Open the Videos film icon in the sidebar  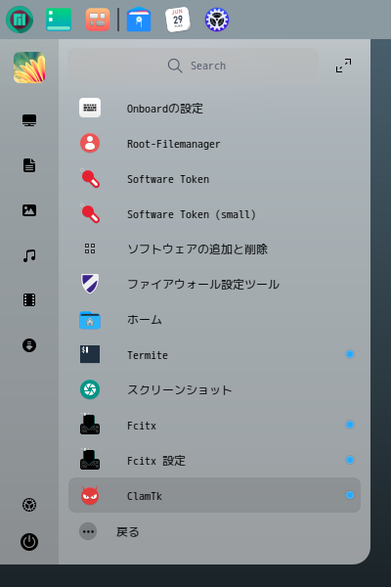29,300
